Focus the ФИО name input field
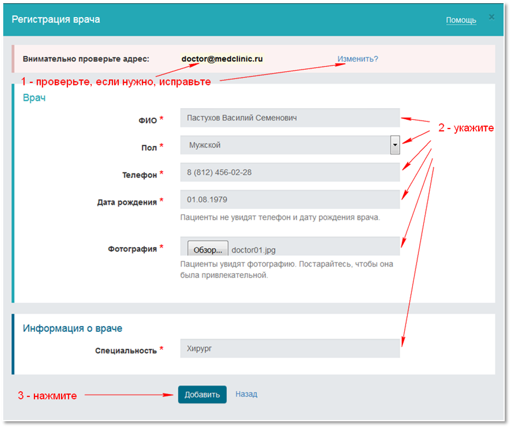The width and height of the screenshot is (512, 428). pos(289,118)
